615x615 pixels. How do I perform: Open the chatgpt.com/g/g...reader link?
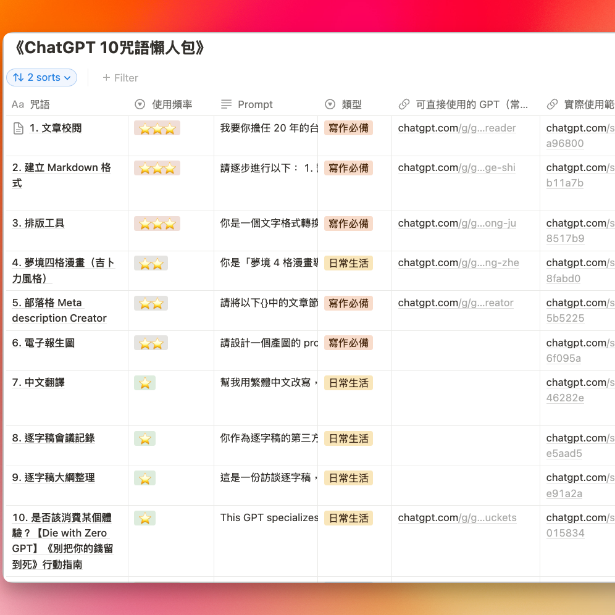(457, 128)
